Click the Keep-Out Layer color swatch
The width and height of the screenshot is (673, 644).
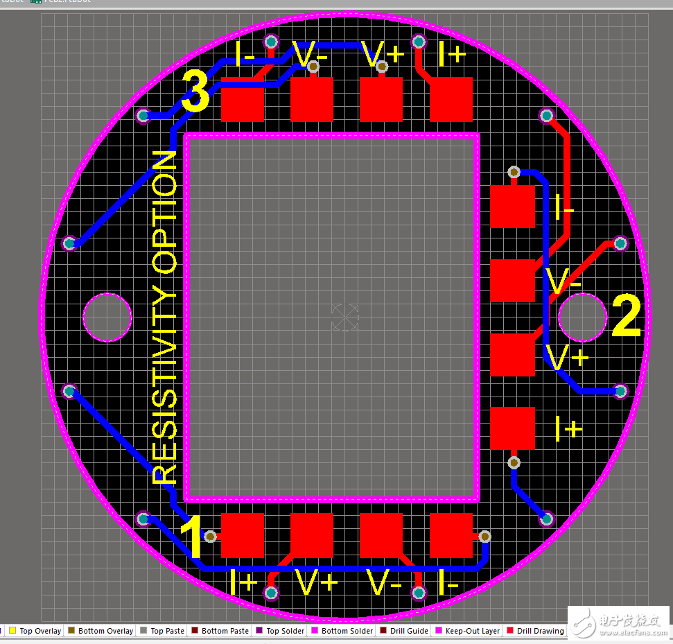coord(439,630)
